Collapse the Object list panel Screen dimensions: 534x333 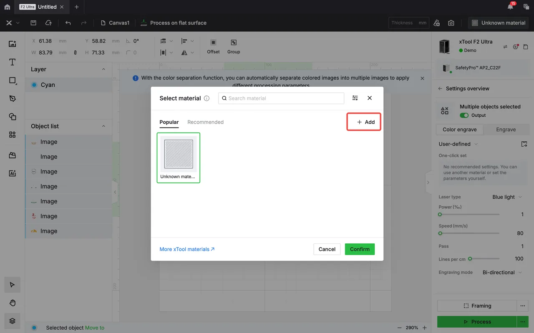point(103,126)
